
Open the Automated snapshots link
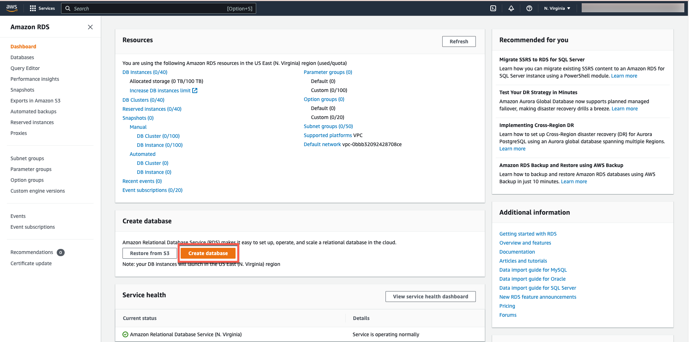pos(143,154)
